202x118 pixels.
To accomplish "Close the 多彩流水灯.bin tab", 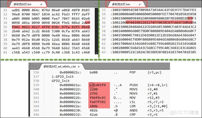I will tap(41, 4).
